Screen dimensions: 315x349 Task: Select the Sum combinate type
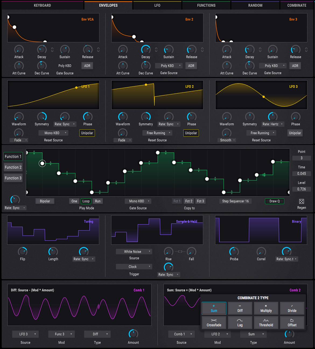coord(214,308)
